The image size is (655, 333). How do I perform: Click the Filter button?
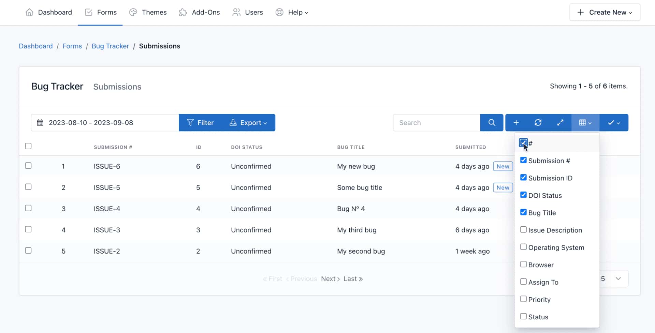[x=200, y=123]
